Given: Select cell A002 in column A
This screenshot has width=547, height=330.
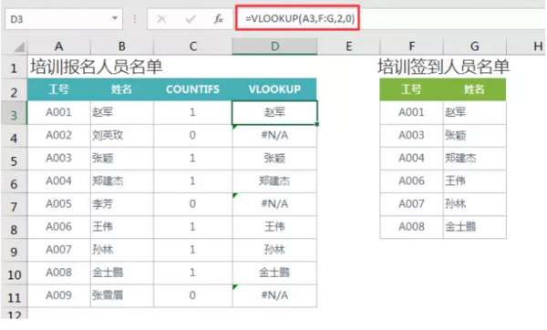Looking at the screenshot, I should point(59,135).
